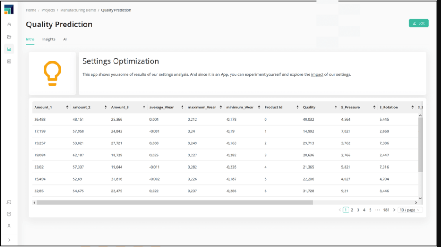Screen dimensions: 441x247
Task: Select the bar chart icon in the sidebar
Action: [x=9, y=49]
